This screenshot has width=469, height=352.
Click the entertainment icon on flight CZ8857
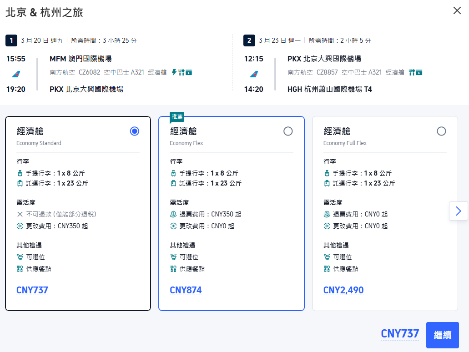coord(419,72)
